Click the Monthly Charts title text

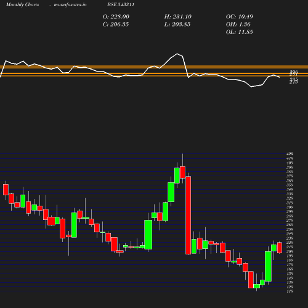coord(23,4)
